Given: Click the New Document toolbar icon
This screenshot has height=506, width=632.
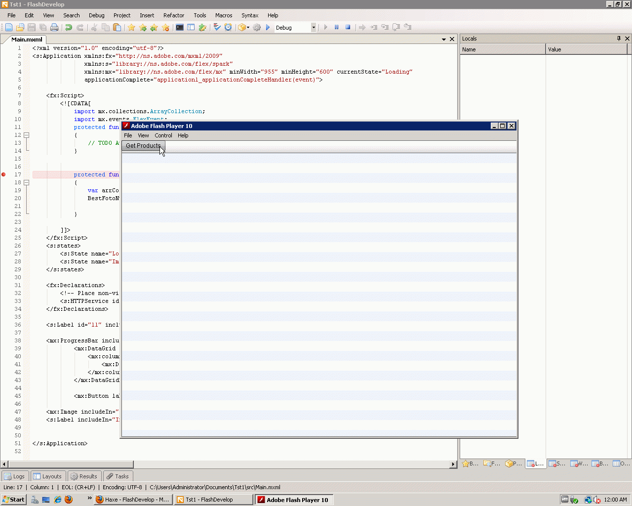Looking at the screenshot, I should 9,28.
